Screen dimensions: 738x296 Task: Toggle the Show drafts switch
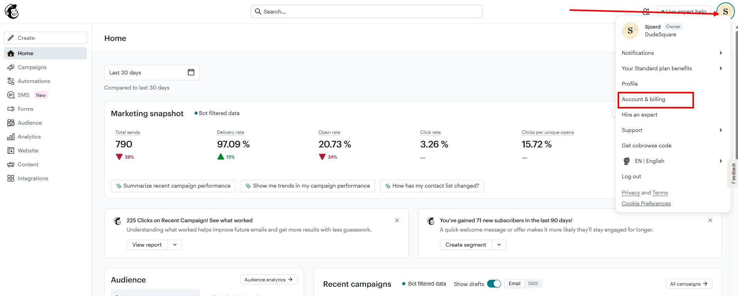point(494,284)
